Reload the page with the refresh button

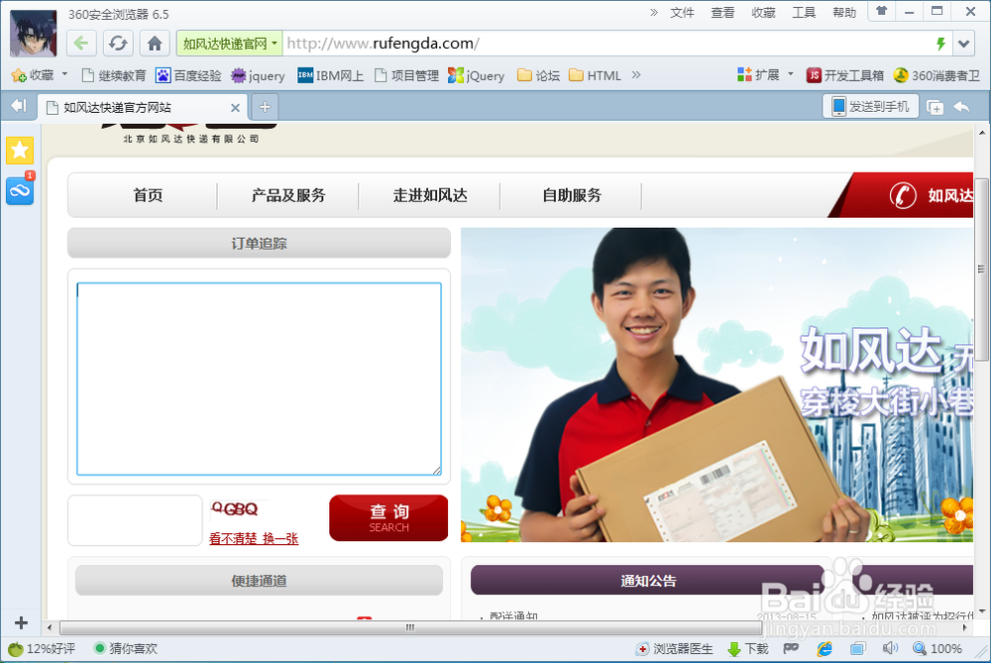pyautogui.click(x=118, y=44)
